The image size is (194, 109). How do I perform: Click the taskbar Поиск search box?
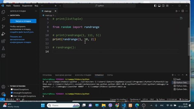[x=63, y=105]
